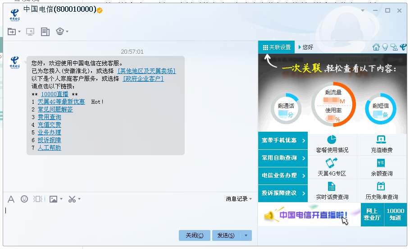This screenshot has height=249, width=410.
Task: Open the send options dropdown arrow
Action: pos(246,235)
